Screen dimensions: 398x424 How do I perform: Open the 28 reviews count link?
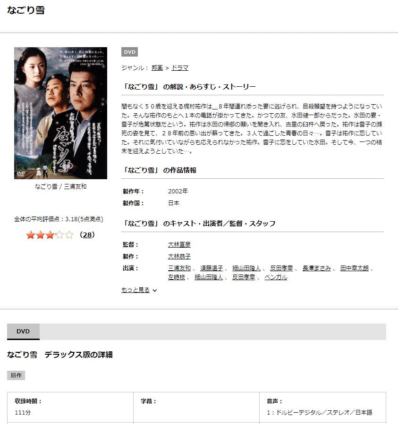(87, 235)
